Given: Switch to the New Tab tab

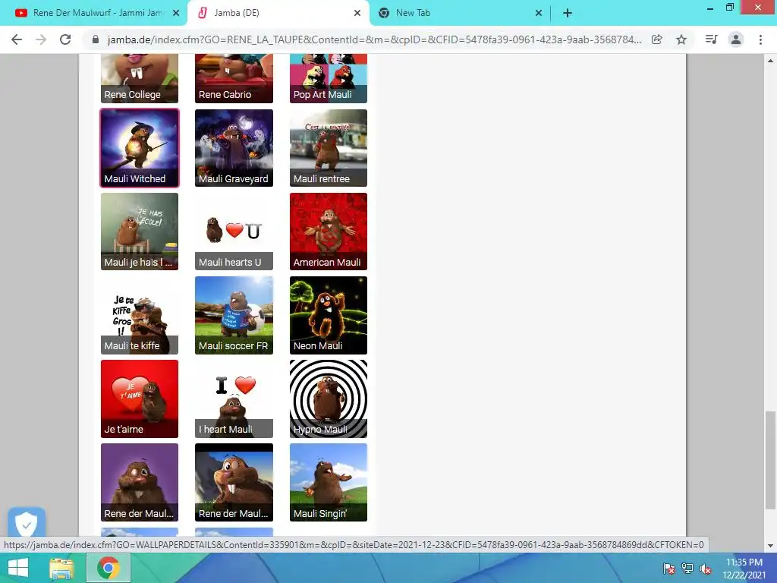Looking at the screenshot, I should (x=459, y=14).
